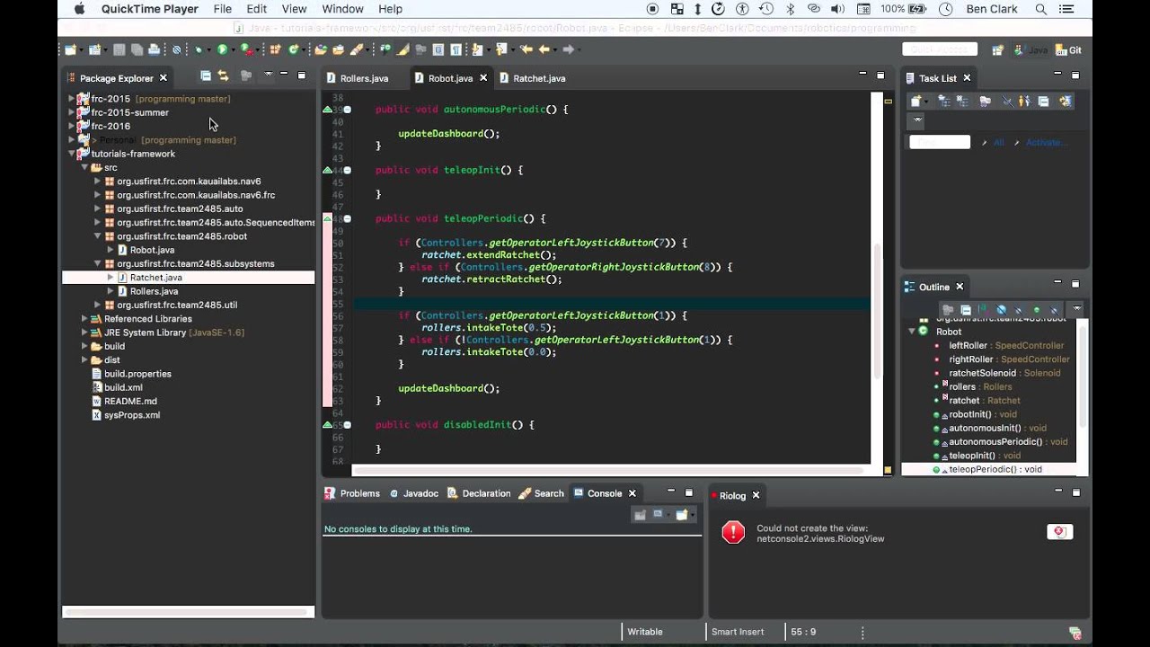Screen dimensions: 1150x647
Task: Open the Problems tab
Action: 352,493
